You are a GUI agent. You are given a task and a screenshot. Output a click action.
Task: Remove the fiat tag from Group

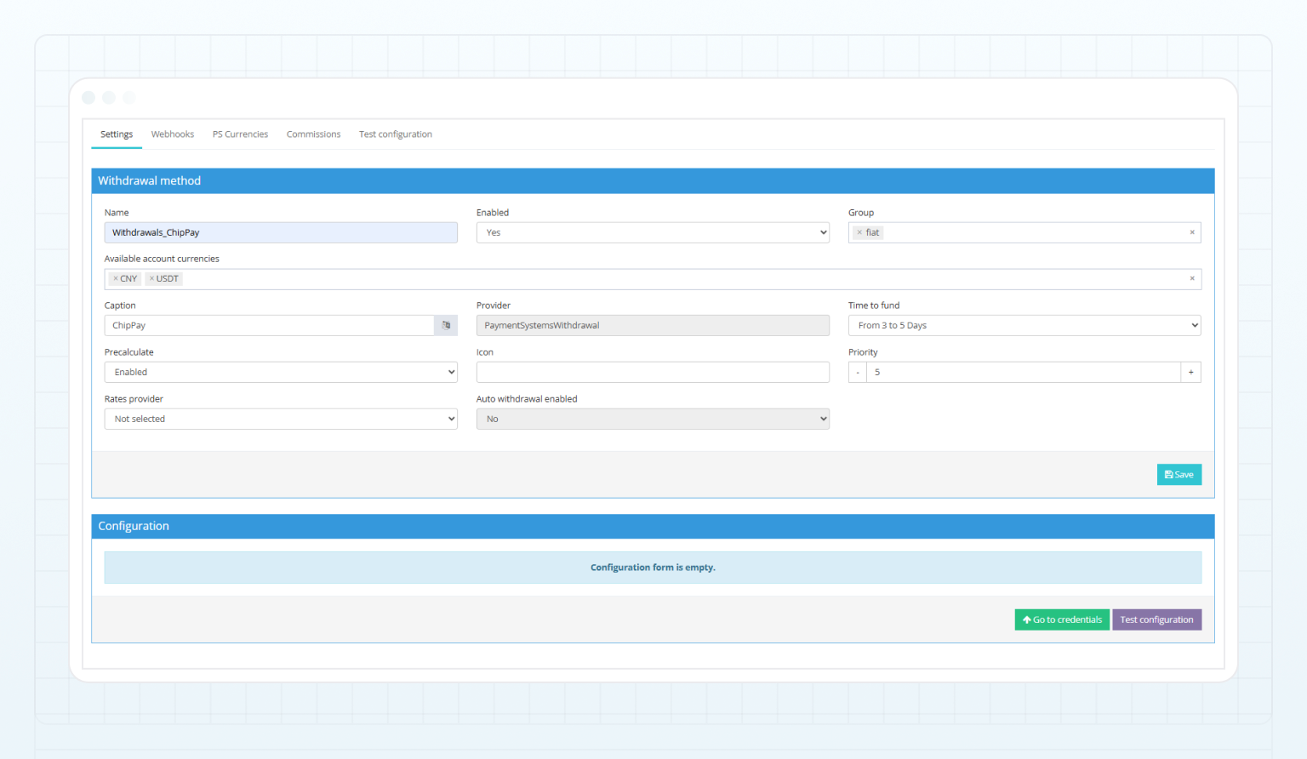point(859,231)
